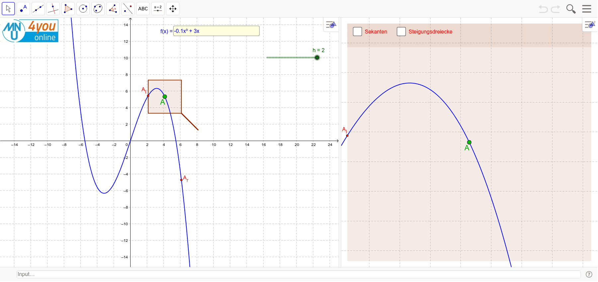The height and width of the screenshot is (282, 598).
Task: Open the help button beside Input bar
Action: tap(589, 274)
